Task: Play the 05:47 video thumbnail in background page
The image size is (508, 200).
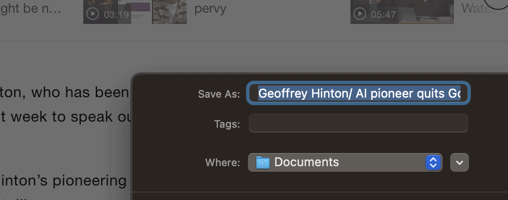Action: tap(402, 12)
